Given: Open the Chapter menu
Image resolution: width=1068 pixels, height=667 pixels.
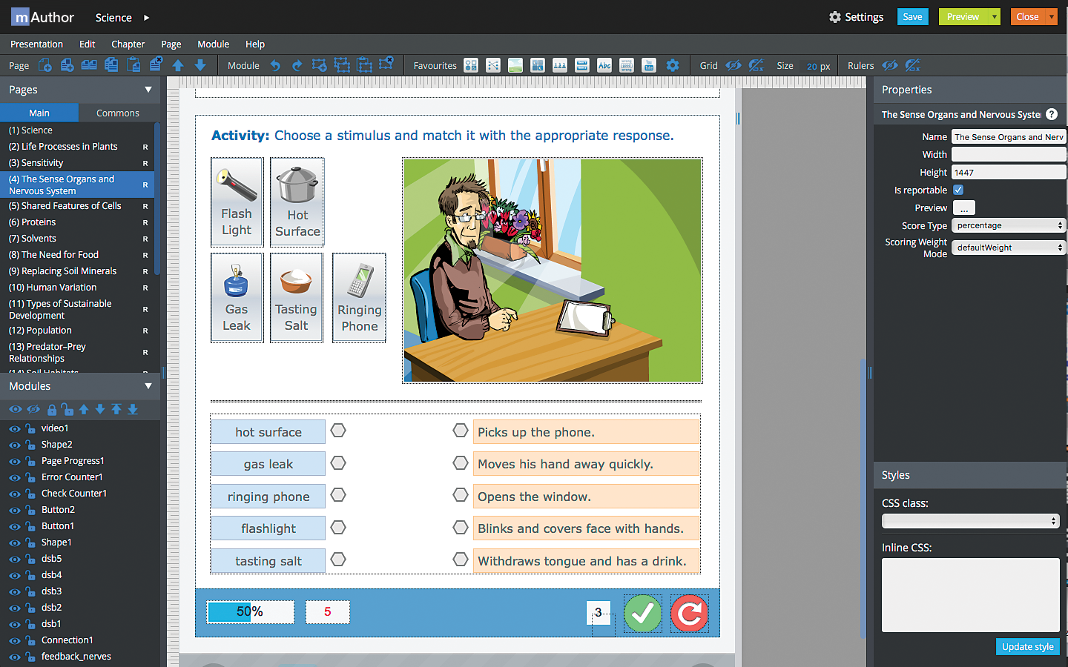Looking at the screenshot, I should (x=128, y=44).
